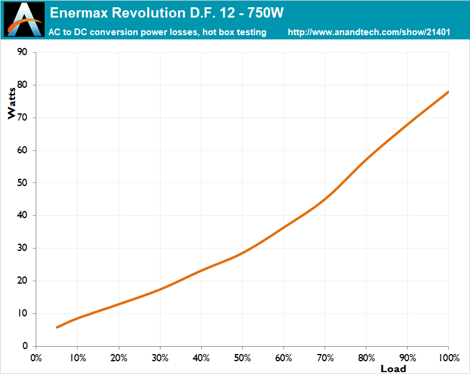Click the 70 value on Watts axis
The height and width of the screenshot is (374, 470).
tap(22, 117)
